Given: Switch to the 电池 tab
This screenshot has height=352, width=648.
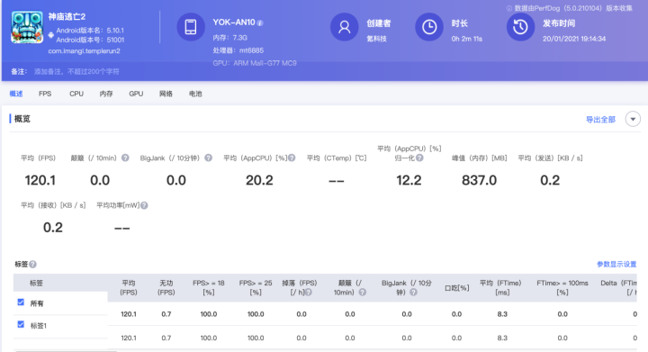Looking at the screenshot, I should (x=195, y=94).
